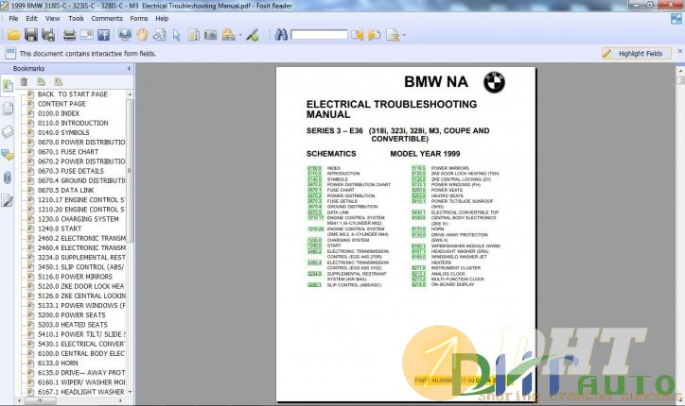Click the icon right of the Hand tool
This screenshot has width=685, height=406.
pos(160,35)
